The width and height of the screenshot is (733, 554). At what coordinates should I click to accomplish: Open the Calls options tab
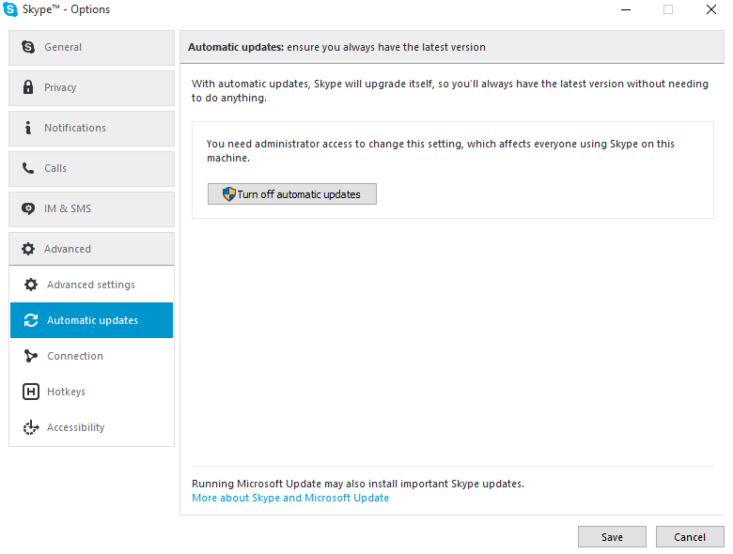pos(92,169)
